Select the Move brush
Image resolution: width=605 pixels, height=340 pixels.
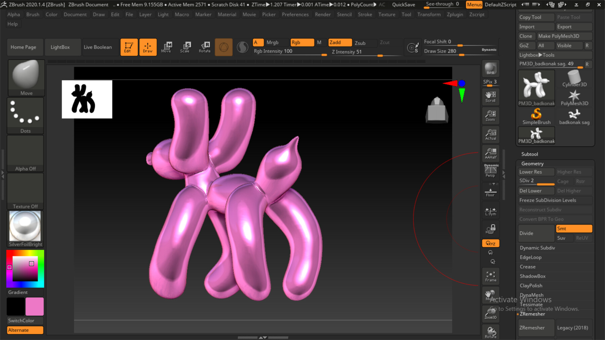[x=26, y=77]
